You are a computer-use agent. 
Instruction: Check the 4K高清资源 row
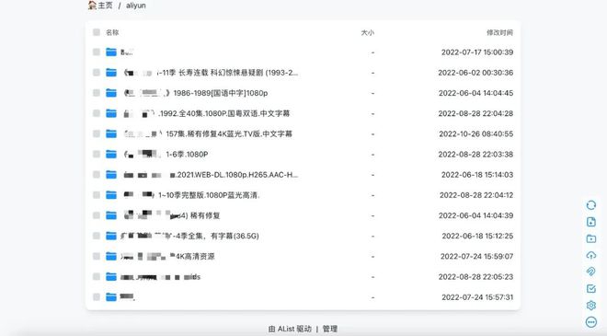tap(97, 256)
